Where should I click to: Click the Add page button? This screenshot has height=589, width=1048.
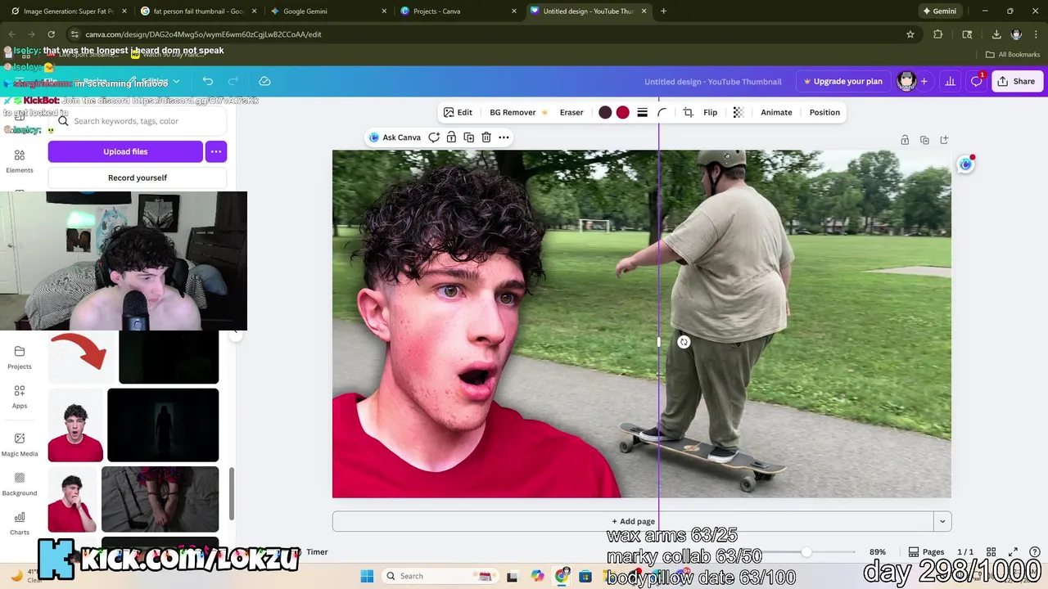[633, 521]
